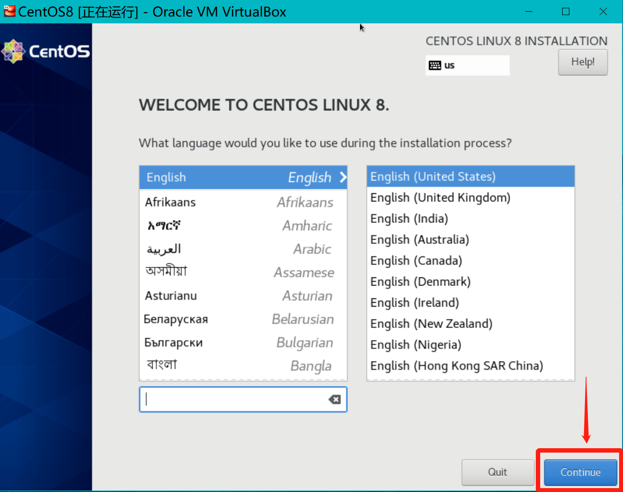Choose the English (United Kingdom) locale
The height and width of the screenshot is (492, 623).
(x=471, y=198)
